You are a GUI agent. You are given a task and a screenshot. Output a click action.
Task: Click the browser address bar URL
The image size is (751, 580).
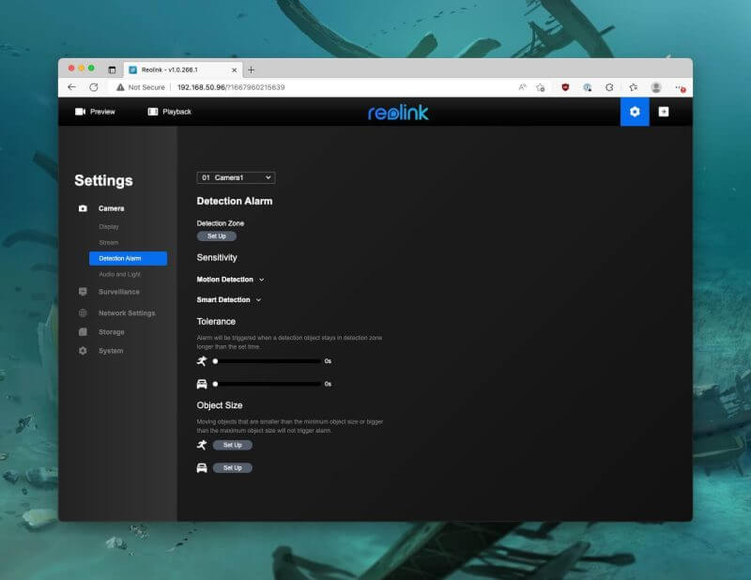pyautogui.click(x=231, y=87)
